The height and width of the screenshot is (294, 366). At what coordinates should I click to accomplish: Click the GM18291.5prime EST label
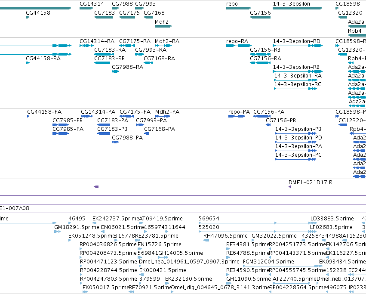click(x=77, y=227)
